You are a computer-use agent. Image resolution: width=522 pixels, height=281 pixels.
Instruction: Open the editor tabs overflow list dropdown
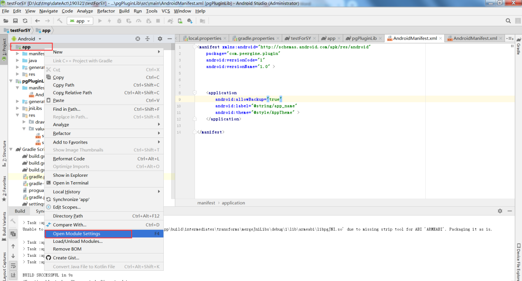point(510,38)
